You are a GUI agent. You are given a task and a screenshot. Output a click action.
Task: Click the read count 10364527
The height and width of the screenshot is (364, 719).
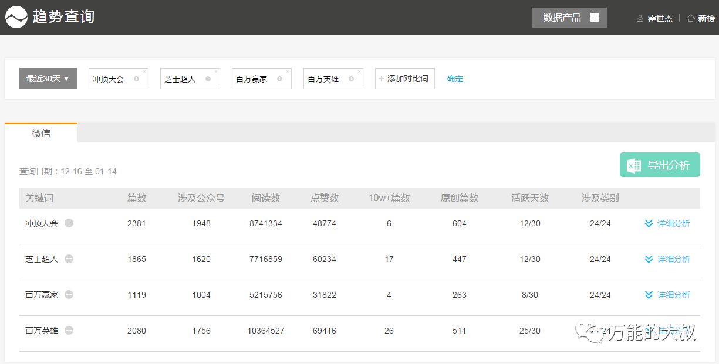click(266, 331)
